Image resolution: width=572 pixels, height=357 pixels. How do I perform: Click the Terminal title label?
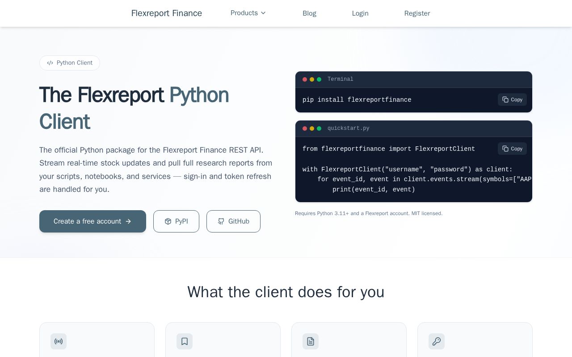(341, 79)
